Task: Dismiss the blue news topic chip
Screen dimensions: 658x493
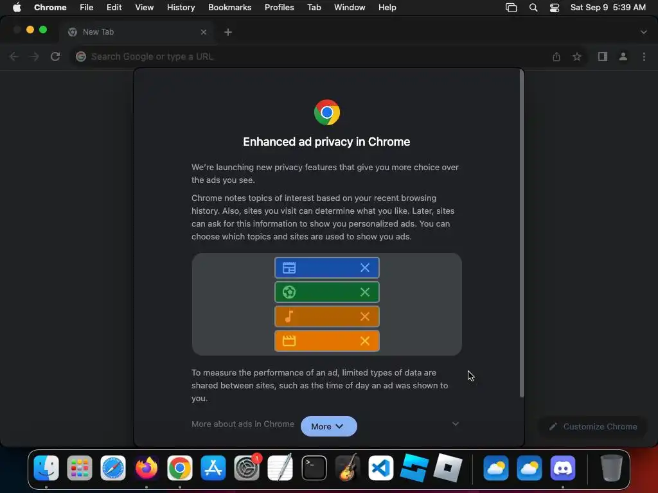Action: point(365,268)
